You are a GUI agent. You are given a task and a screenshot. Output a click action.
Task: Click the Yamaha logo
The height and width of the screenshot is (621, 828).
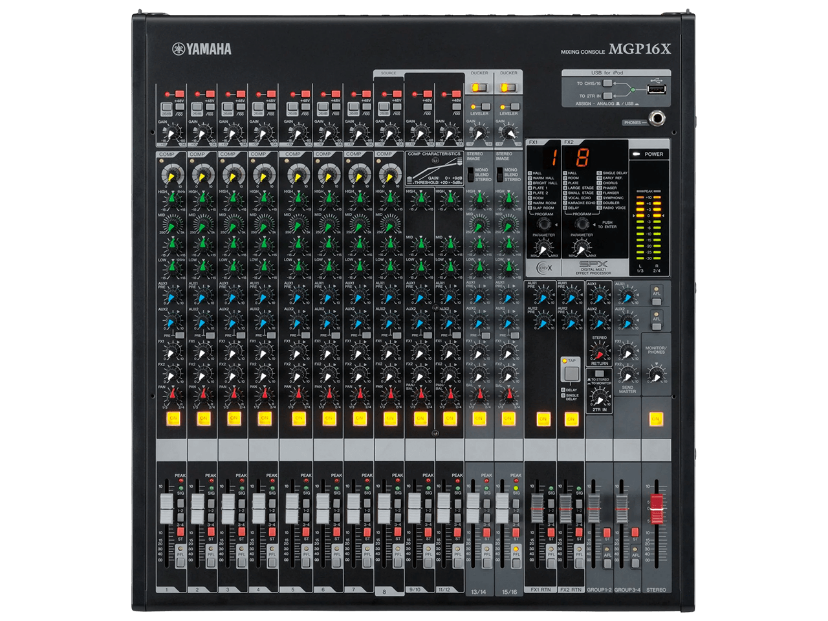[x=202, y=49]
